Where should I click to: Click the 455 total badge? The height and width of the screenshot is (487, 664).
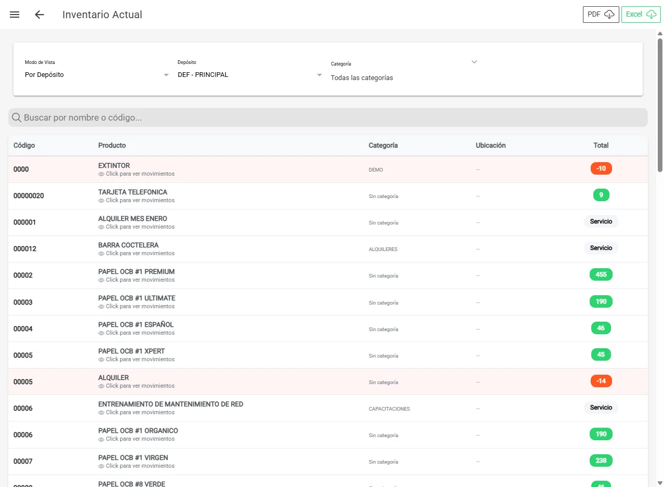pyautogui.click(x=601, y=274)
